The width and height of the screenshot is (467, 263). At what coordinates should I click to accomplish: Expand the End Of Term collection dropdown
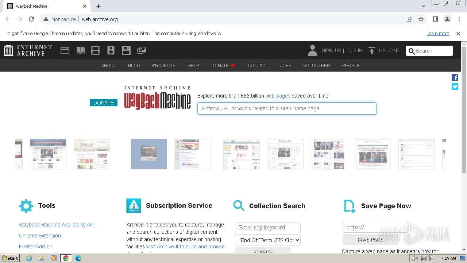pyautogui.click(x=268, y=240)
